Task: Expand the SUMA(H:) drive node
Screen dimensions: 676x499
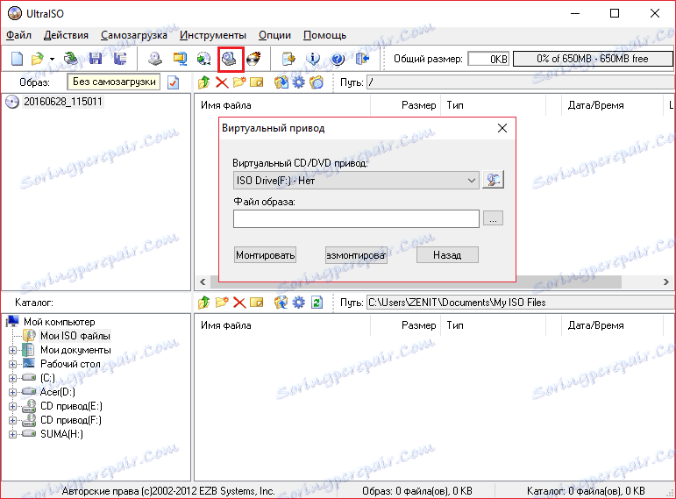Action: click(12, 434)
